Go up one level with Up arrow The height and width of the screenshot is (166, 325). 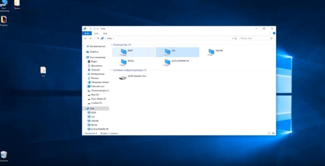pos(98,38)
